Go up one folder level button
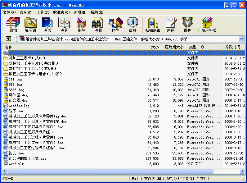The height and width of the screenshot is (183, 247). 8,39
